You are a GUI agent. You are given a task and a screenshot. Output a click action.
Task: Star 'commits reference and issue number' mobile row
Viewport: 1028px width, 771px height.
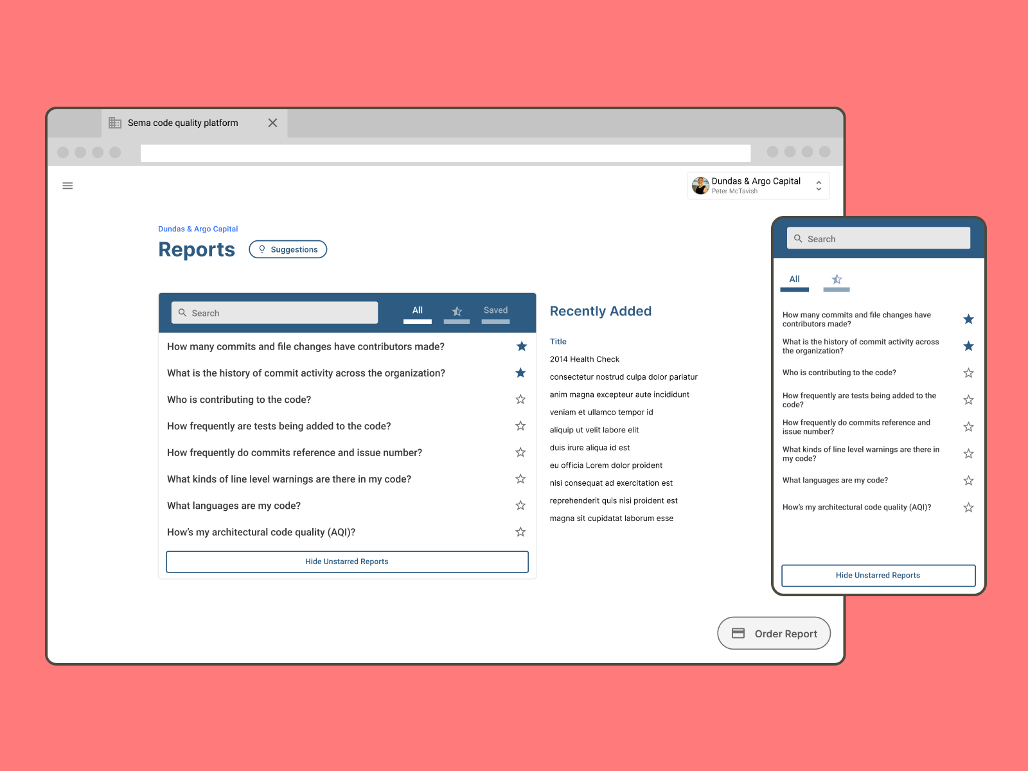tap(968, 427)
